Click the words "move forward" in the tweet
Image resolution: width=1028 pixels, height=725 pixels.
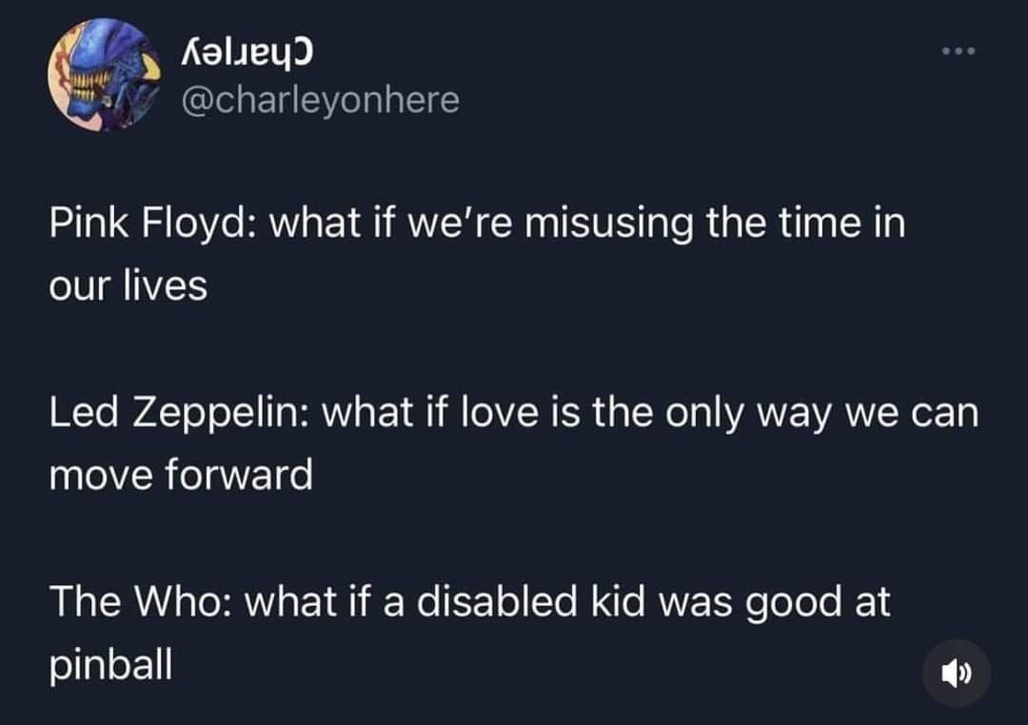coord(180,474)
